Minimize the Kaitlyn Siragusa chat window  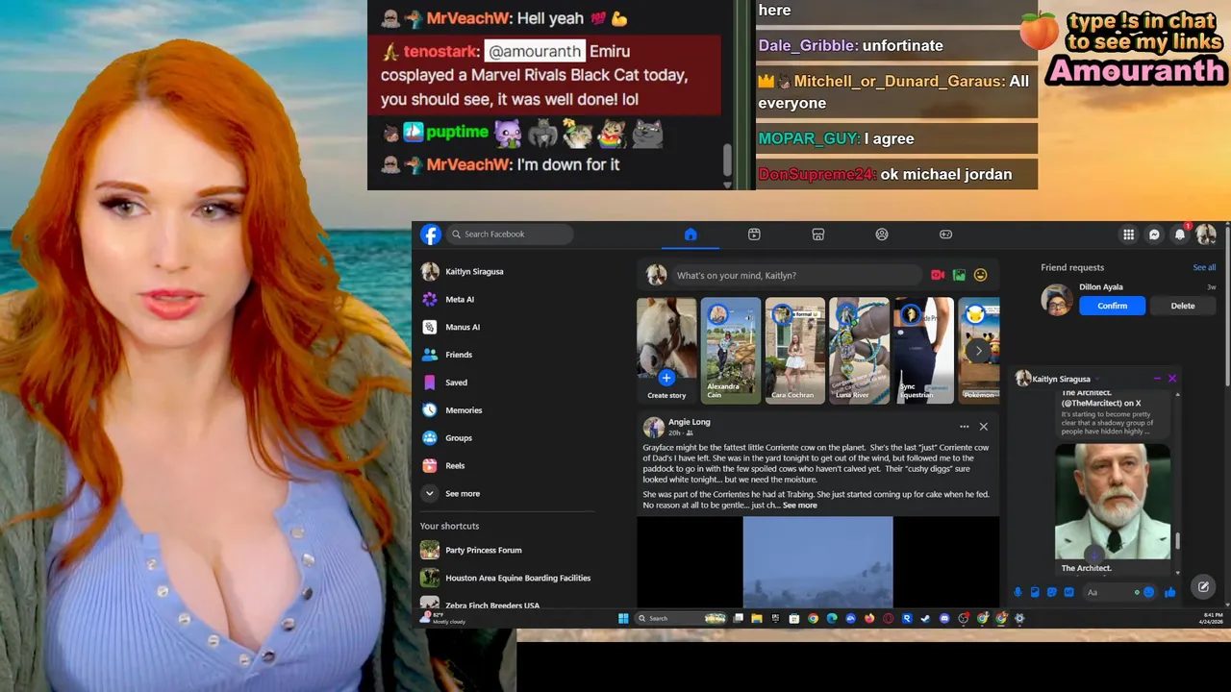click(x=1157, y=379)
